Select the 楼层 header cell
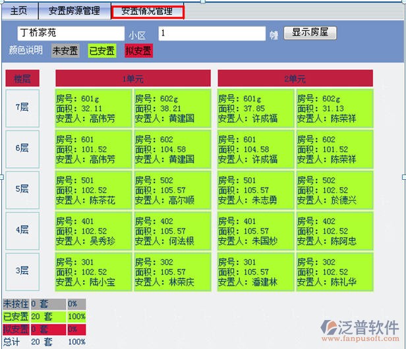This screenshot has width=406, height=349. tap(22, 79)
